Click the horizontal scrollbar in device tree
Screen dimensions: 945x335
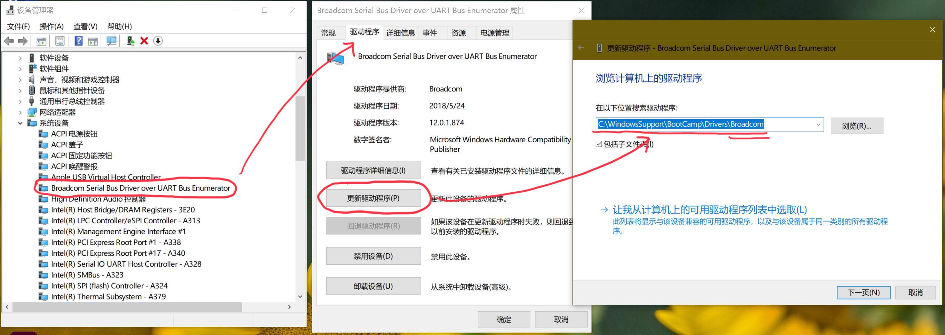pos(127,307)
